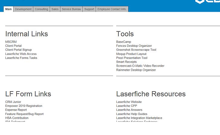Image resolution: width=220 pixels, height=135 pixels.
Task: Click the company logo in header
Action: [208, 2]
